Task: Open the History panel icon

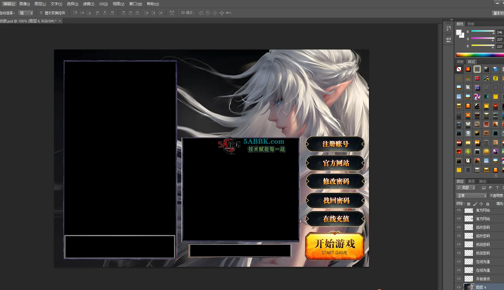Action: (x=448, y=28)
